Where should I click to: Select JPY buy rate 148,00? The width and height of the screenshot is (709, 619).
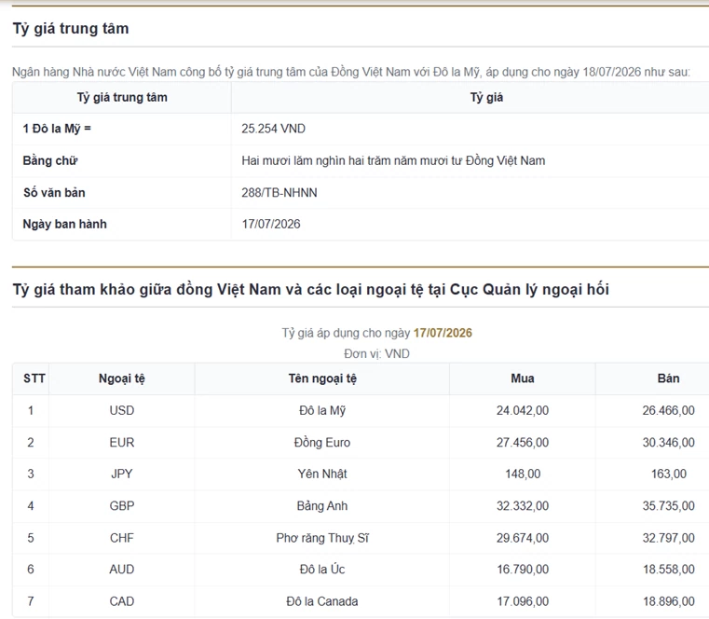523,474
